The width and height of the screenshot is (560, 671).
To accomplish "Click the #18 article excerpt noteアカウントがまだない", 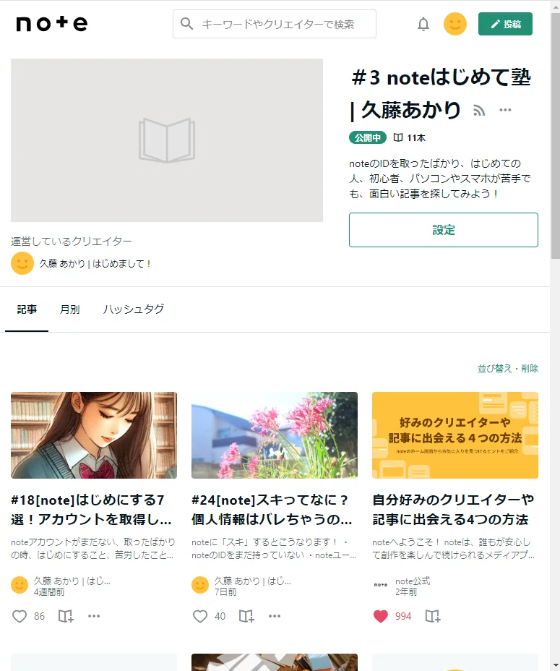I will coord(93,549).
